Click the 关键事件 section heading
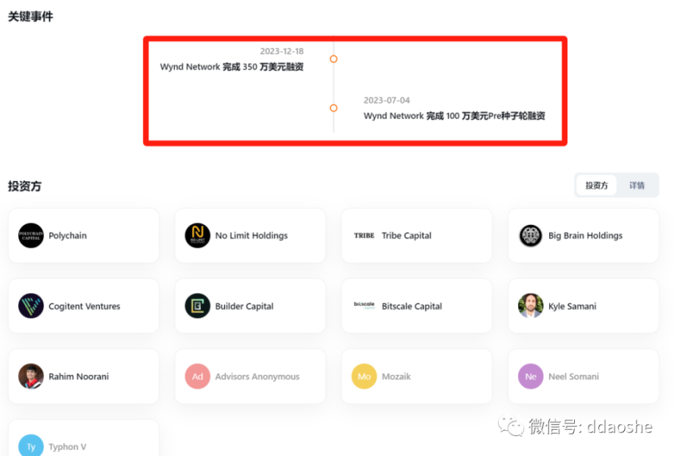 point(31,17)
